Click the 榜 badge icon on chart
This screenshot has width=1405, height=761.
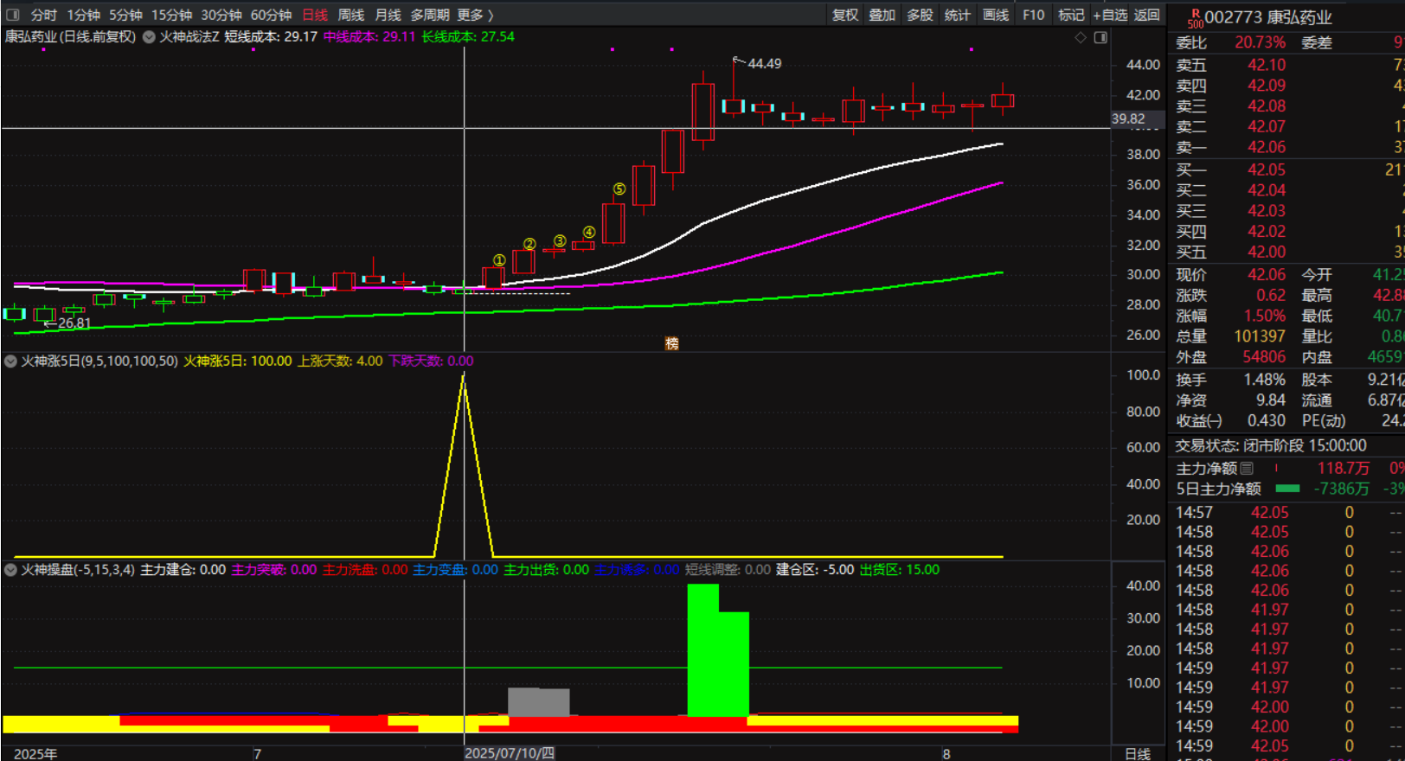pyautogui.click(x=671, y=343)
